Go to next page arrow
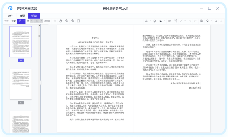This screenshot has height=137, width=228. [41, 21]
